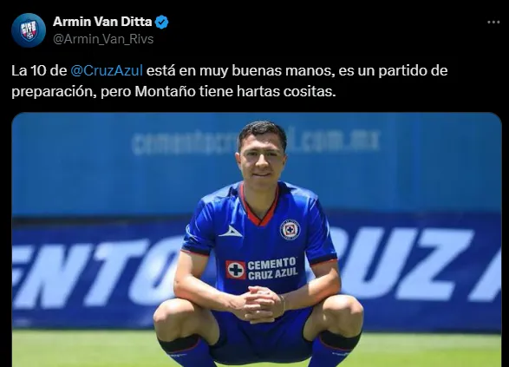Click the player's clasped hands
509x367 pixels.
coord(261,304)
